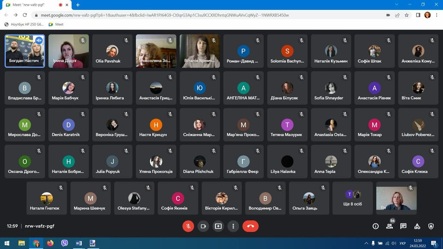Toggle the browser side panel icon
The image size is (443, 249).
click(x=418, y=15)
